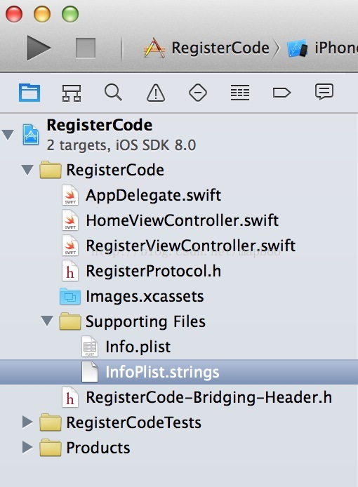Choose the iPhone simulator destination
Viewport: 358px width, 487px height.
click(322, 48)
